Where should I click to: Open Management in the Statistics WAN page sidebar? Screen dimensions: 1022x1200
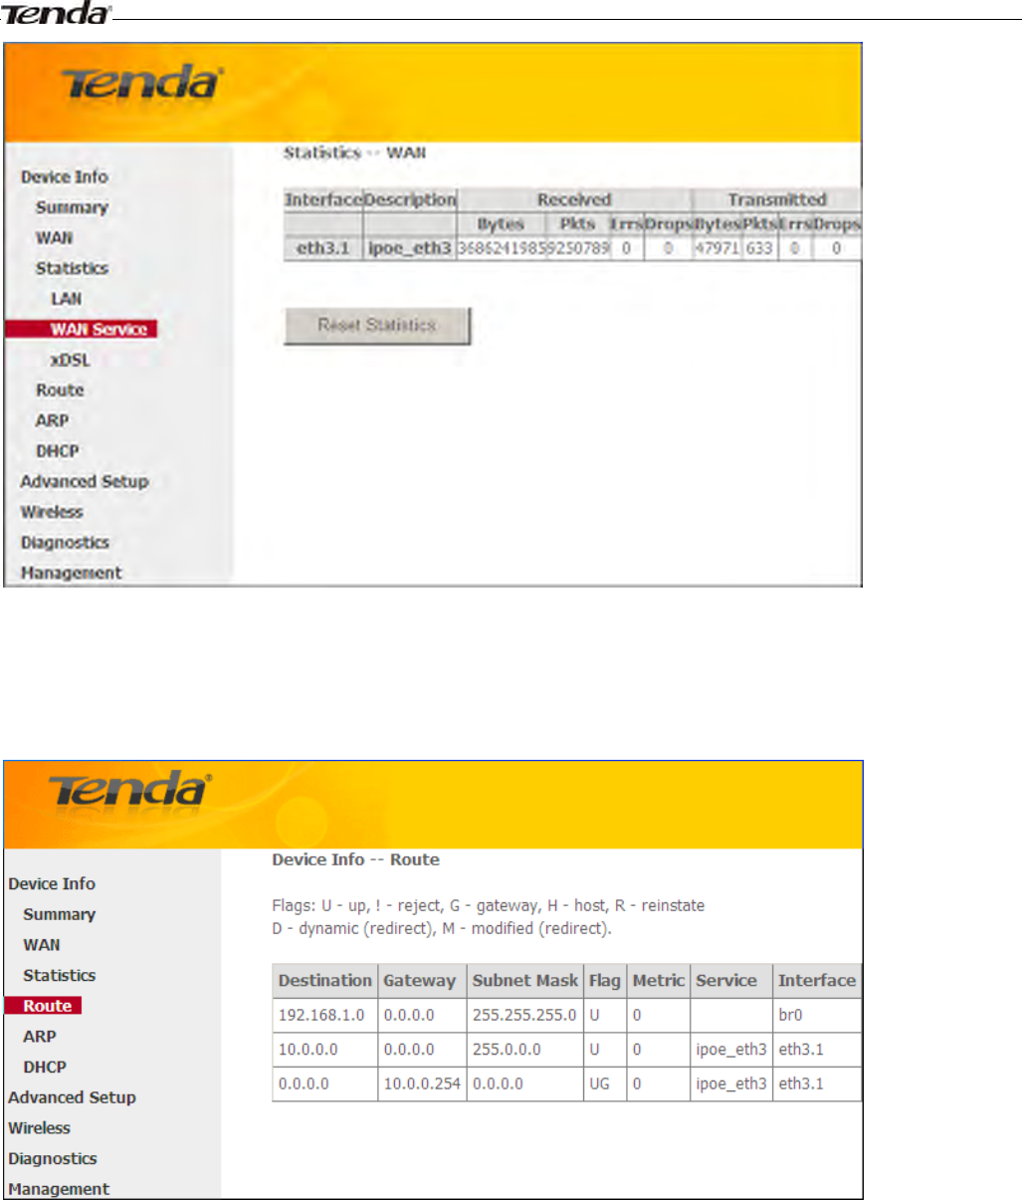(x=72, y=574)
